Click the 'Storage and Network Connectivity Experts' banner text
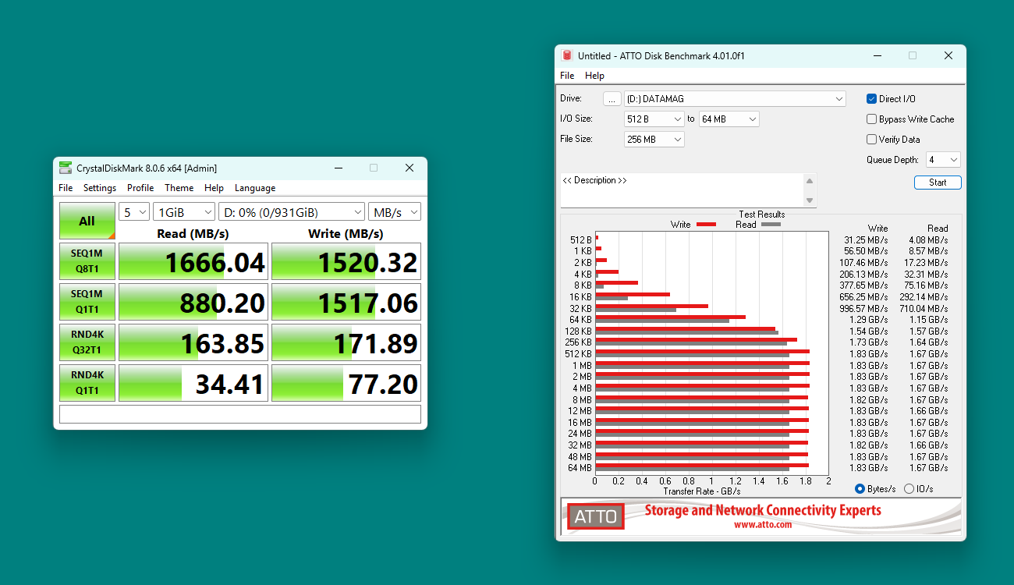Viewport: 1014px width, 585px height. tap(763, 510)
